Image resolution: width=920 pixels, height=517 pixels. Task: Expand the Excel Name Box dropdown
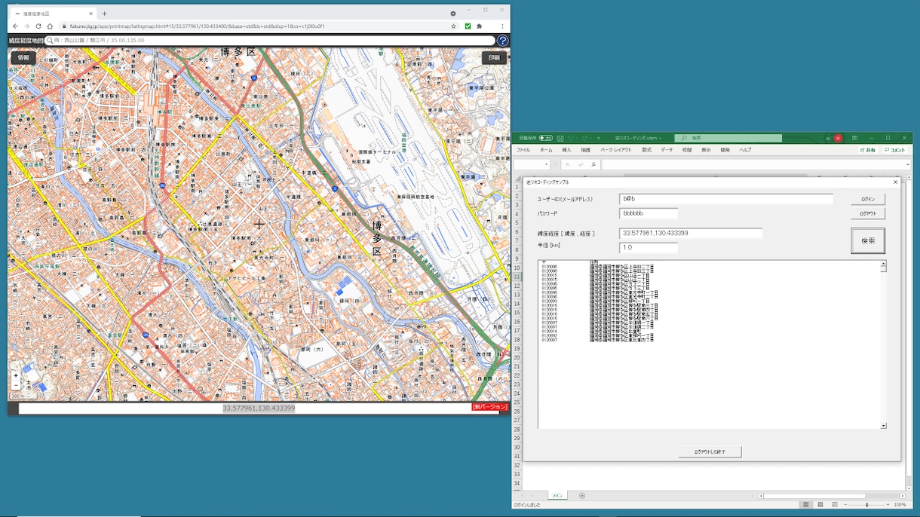pos(545,164)
